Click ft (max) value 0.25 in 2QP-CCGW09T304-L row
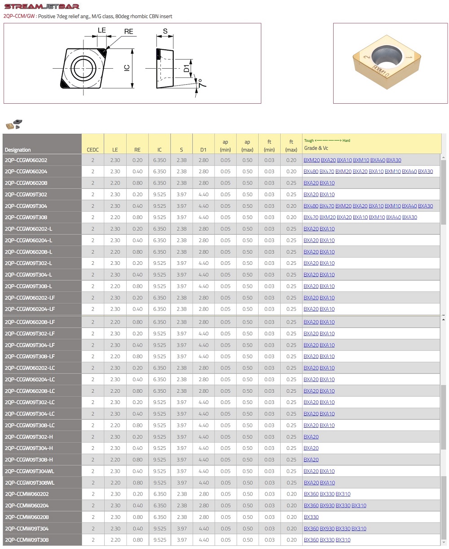Image resolution: width=449 pixels, height=549 pixels. [291, 275]
